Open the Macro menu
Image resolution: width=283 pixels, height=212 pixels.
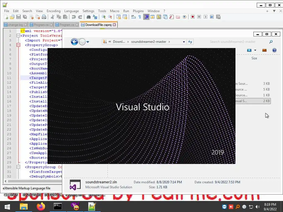pyautogui.click(x=115, y=11)
